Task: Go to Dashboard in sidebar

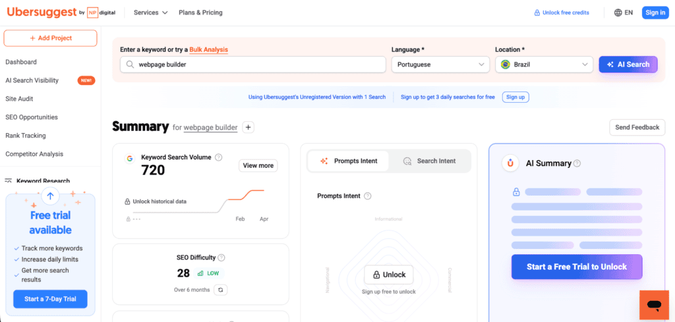Action: [21, 62]
